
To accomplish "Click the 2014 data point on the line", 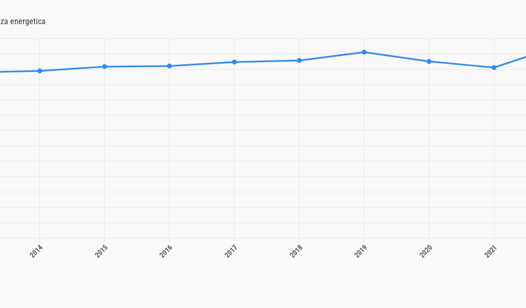I will click(x=39, y=71).
